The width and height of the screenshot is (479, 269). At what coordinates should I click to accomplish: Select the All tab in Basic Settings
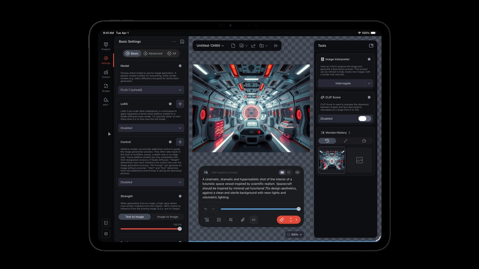point(172,53)
